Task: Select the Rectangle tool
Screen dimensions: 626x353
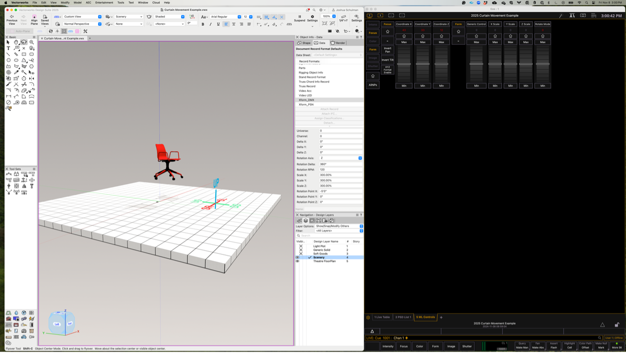Action: coord(24,54)
